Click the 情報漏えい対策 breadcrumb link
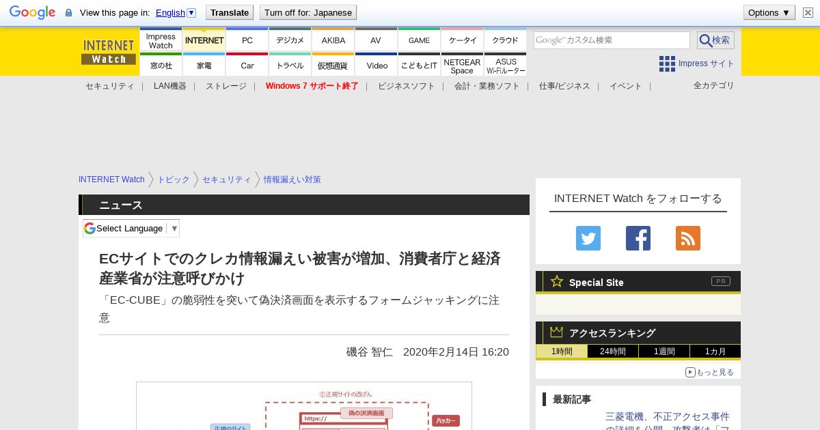The image size is (820, 430). (292, 180)
